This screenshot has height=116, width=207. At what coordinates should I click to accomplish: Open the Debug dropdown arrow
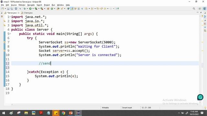[27, 9]
